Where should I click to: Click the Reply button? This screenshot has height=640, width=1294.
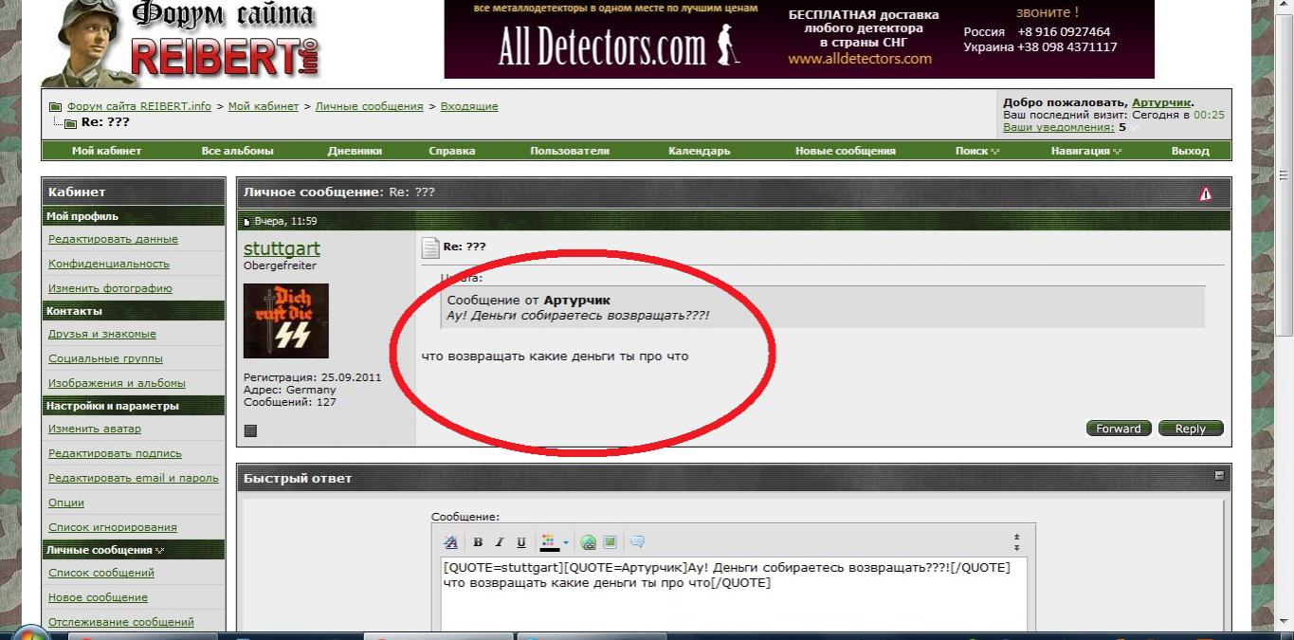[x=1191, y=429]
